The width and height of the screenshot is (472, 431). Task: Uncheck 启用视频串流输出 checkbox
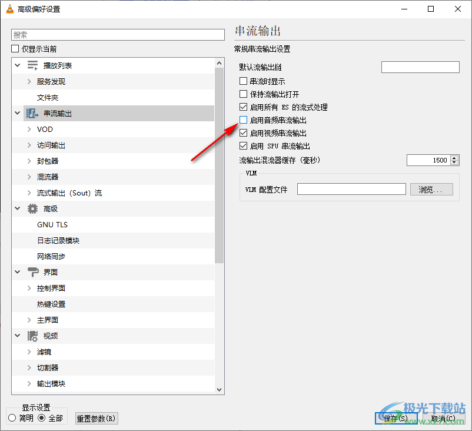(x=244, y=133)
